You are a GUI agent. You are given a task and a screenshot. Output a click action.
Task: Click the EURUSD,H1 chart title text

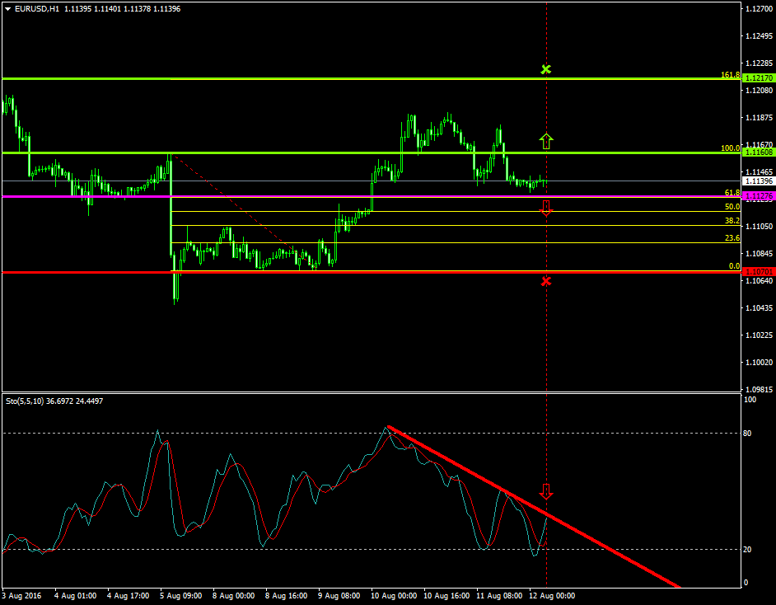click(37, 8)
